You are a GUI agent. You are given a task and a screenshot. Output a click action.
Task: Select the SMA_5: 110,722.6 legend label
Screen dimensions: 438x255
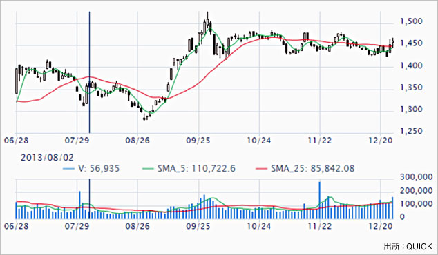coord(196,169)
